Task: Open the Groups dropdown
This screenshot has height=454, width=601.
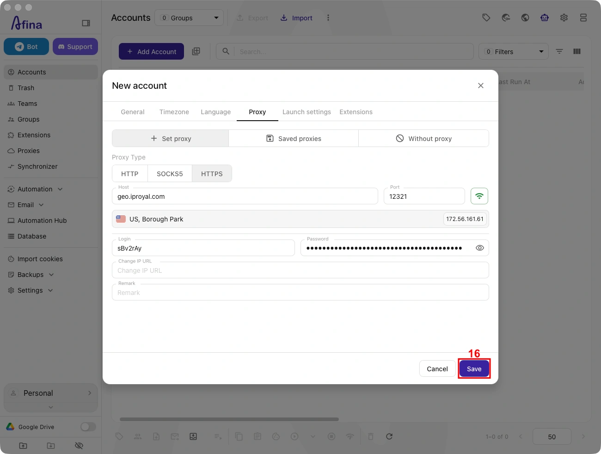Action: pos(189,18)
